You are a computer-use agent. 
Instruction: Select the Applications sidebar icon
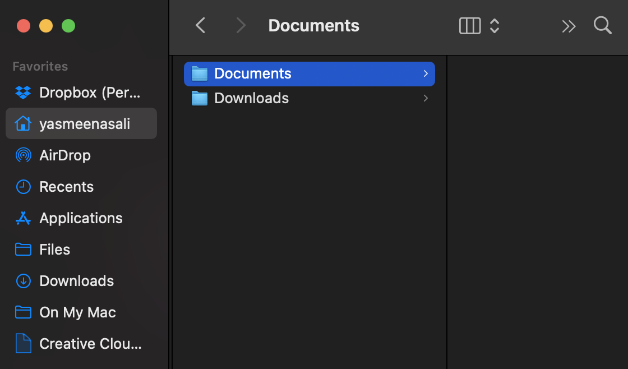tap(24, 218)
